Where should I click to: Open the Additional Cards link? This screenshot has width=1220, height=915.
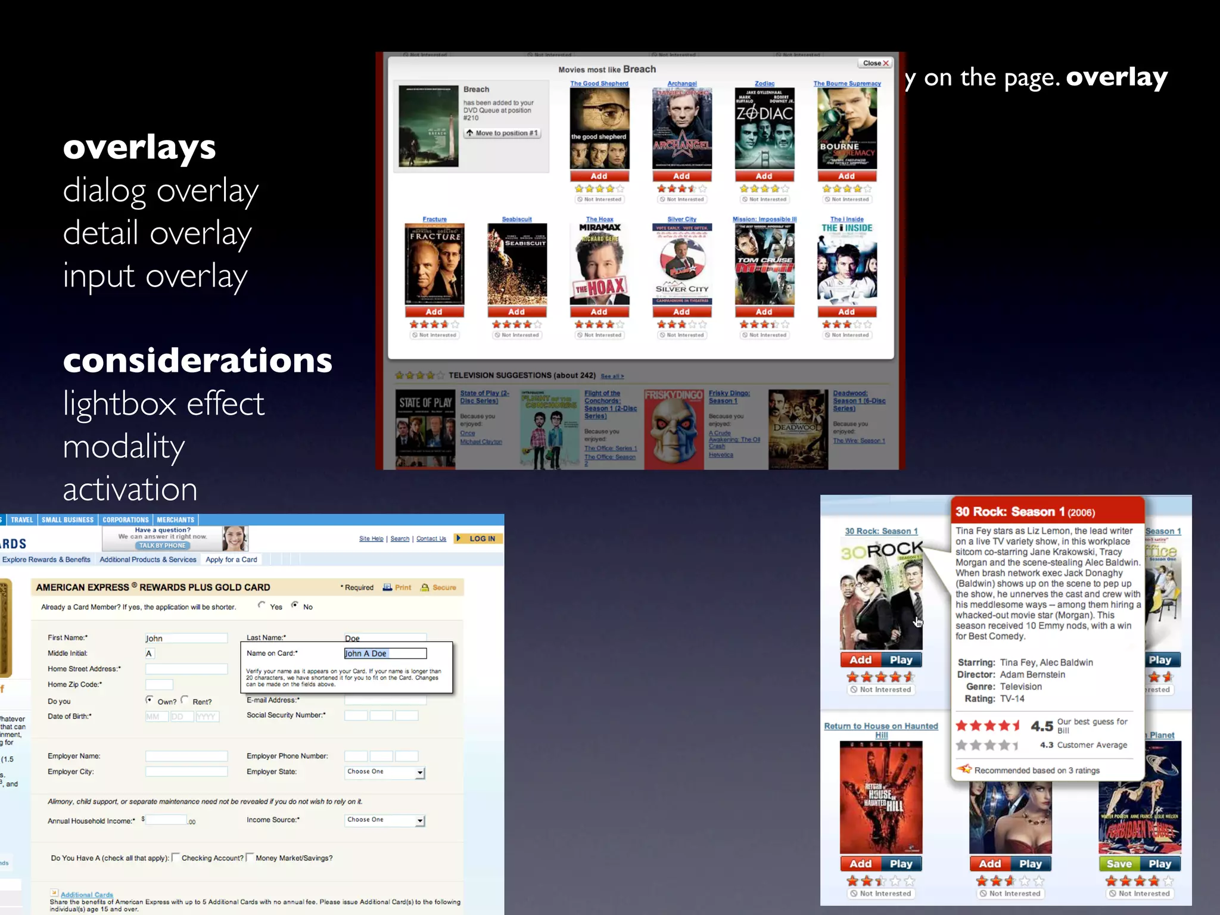pyautogui.click(x=87, y=895)
